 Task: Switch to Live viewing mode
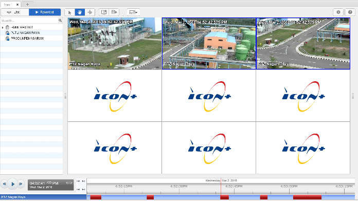tap(15, 12)
